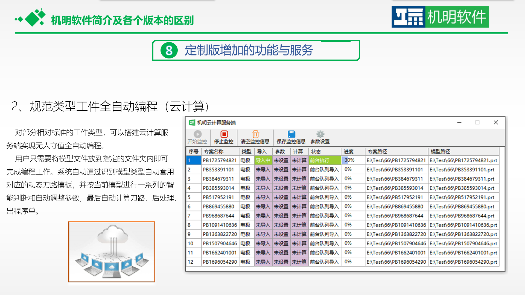This screenshot has width=525, height=295.
Task: Select project PB1662401001 name cell
Action: point(220,253)
